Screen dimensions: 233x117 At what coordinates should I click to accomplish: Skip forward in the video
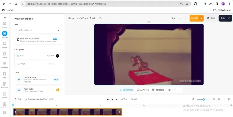117,99
